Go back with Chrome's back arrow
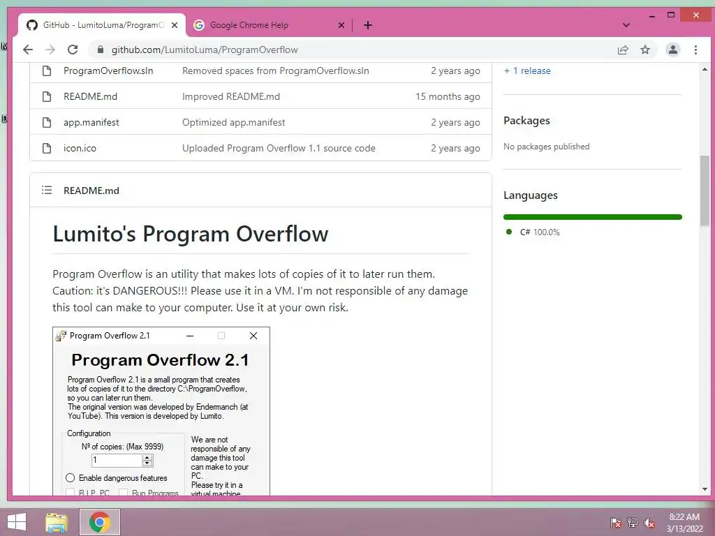Image resolution: width=715 pixels, height=536 pixels. click(x=28, y=50)
